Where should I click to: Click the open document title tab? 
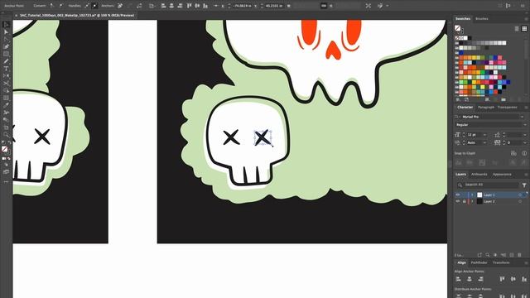click(77, 15)
